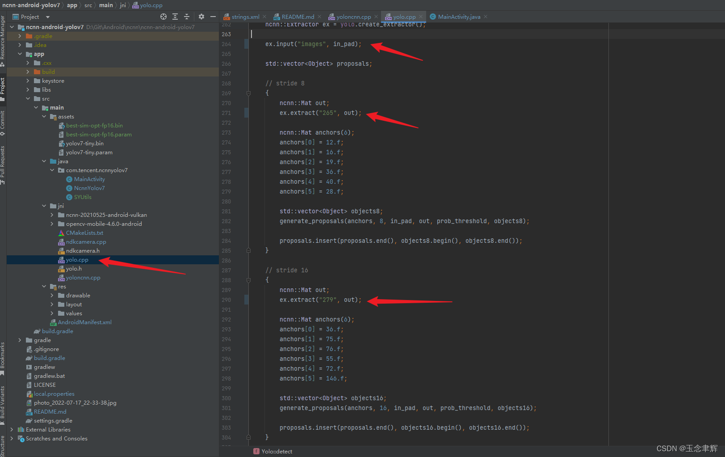Expand the libs folder
This screenshot has height=457, width=725.
(28, 90)
